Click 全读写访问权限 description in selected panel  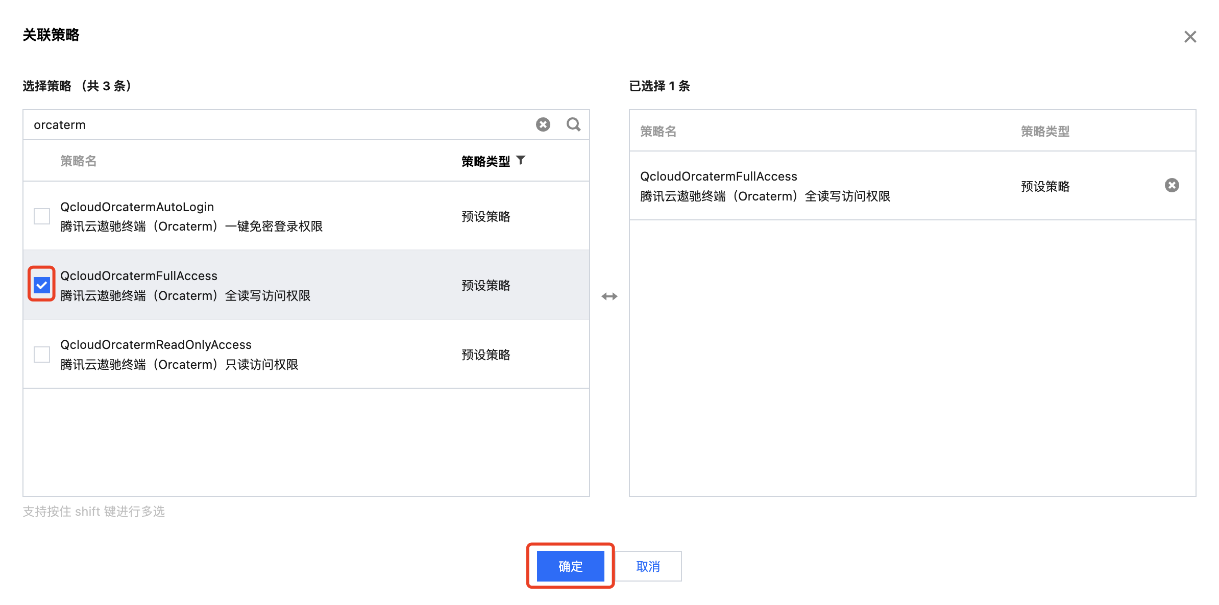[x=847, y=196]
